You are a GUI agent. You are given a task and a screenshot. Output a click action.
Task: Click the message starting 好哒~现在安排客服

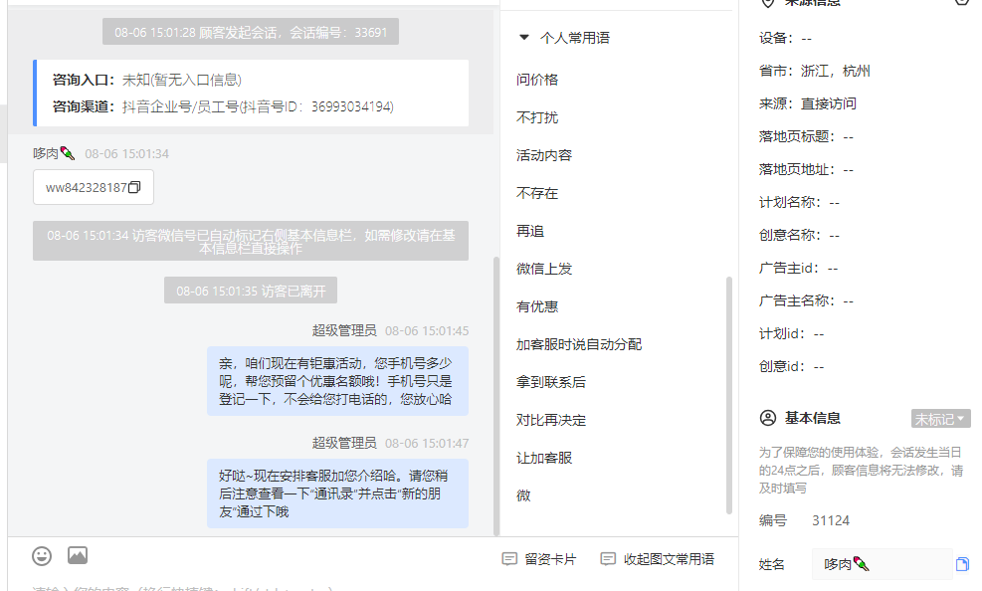click(337, 493)
